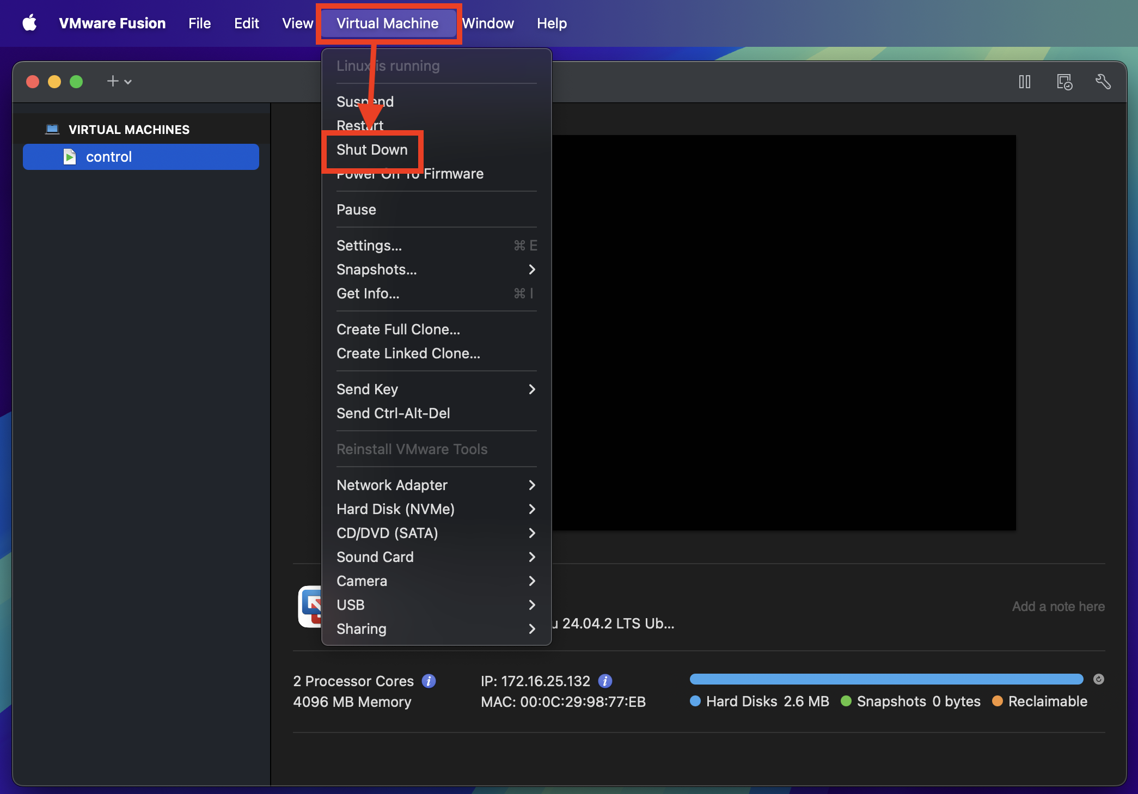This screenshot has height=794, width=1138.
Task: Click the add new virtual machine plus icon
Action: 112,81
